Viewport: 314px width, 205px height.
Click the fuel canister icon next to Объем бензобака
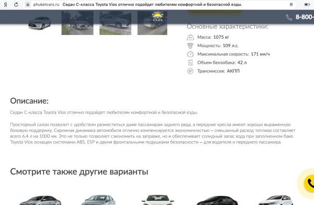click(x=190, y=62)
